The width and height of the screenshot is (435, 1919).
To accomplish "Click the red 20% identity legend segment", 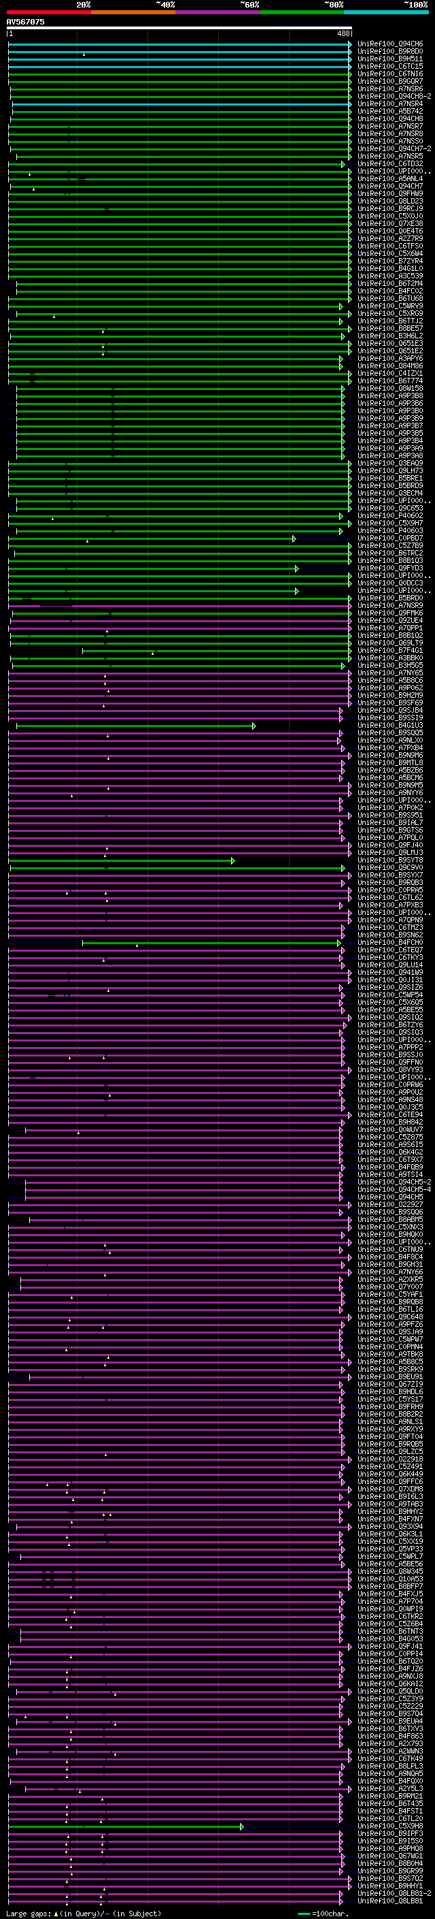I will coord(49,12).
